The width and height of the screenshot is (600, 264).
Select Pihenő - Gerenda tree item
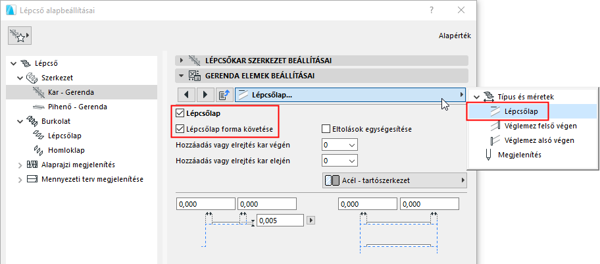78,107
